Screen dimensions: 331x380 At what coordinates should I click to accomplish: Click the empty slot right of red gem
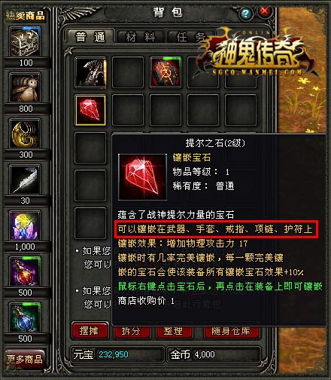[x=128, y=110]
